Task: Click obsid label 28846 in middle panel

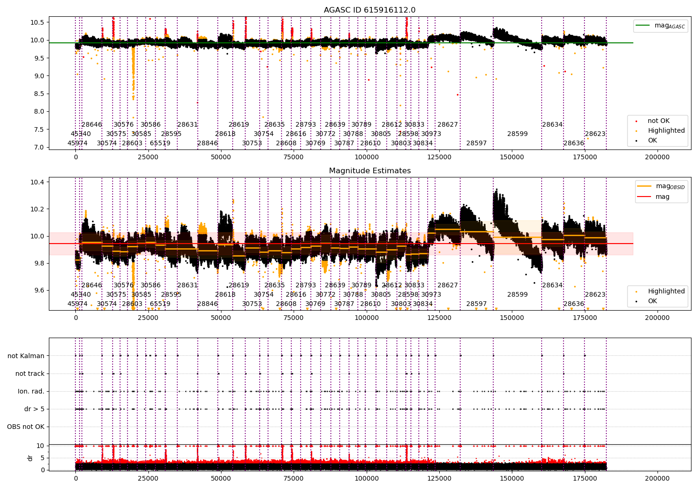Action: [x=208, y=304]
